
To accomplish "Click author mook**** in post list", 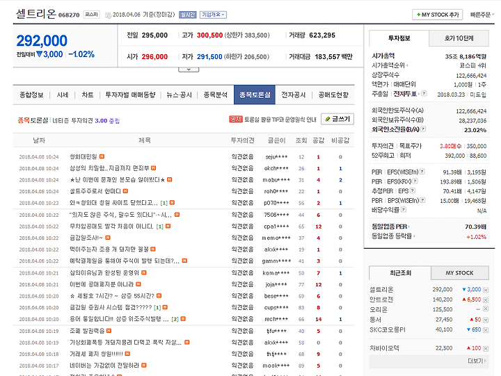I will (x=276, y=366).
